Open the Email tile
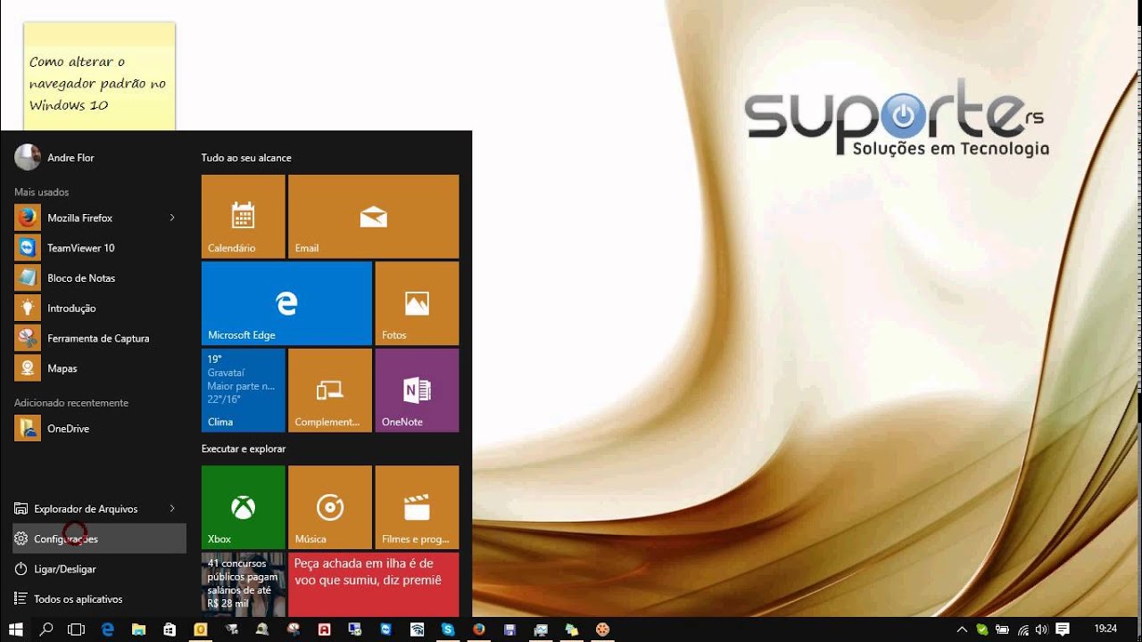The width and height of the screenshot is (1142, 642). [x=373, y=216]
